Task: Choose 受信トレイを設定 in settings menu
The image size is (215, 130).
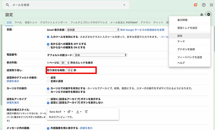Action: point(190,28)
